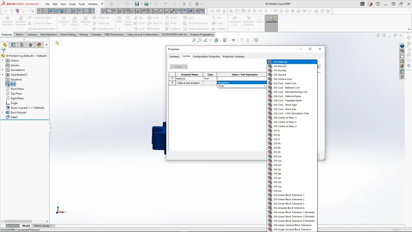Click the Save icon in title bar
Screen dimensions: 412x232
[137, 4]
